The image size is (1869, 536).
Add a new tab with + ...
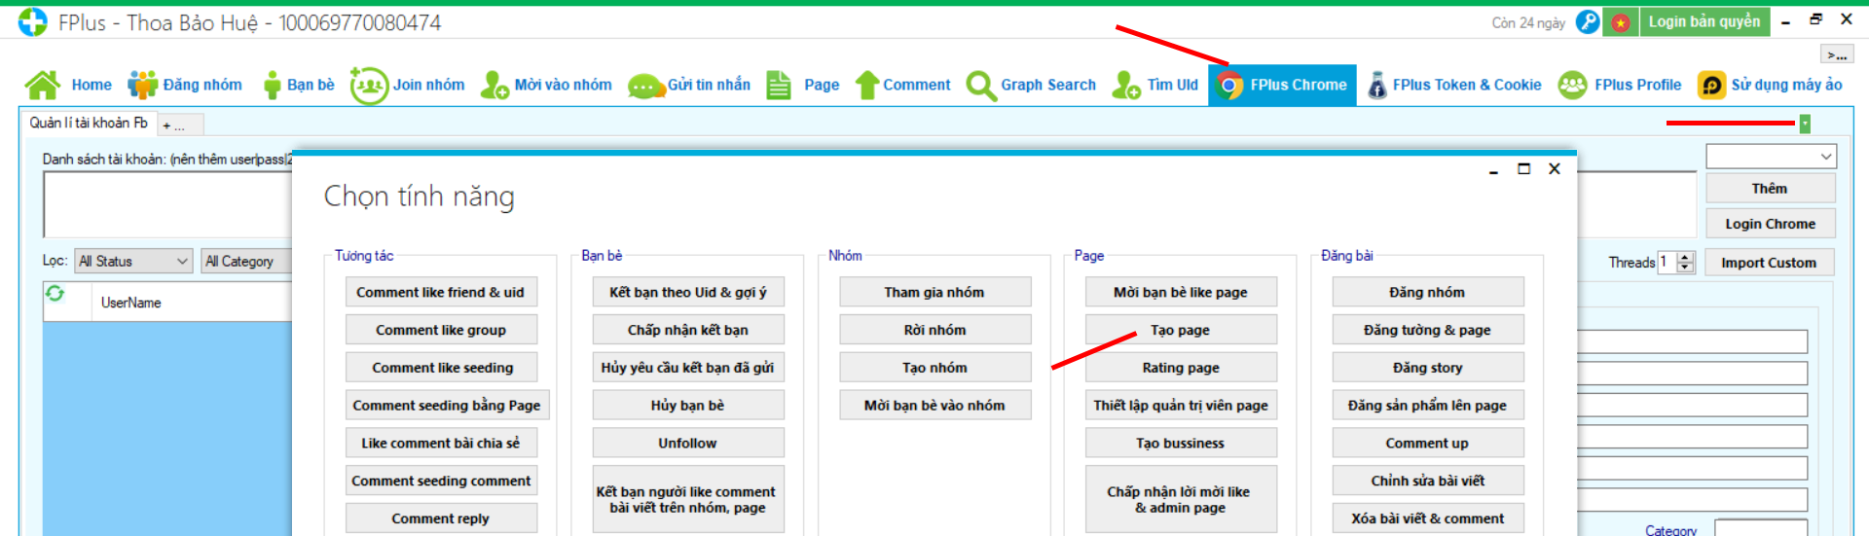(180, 125)
